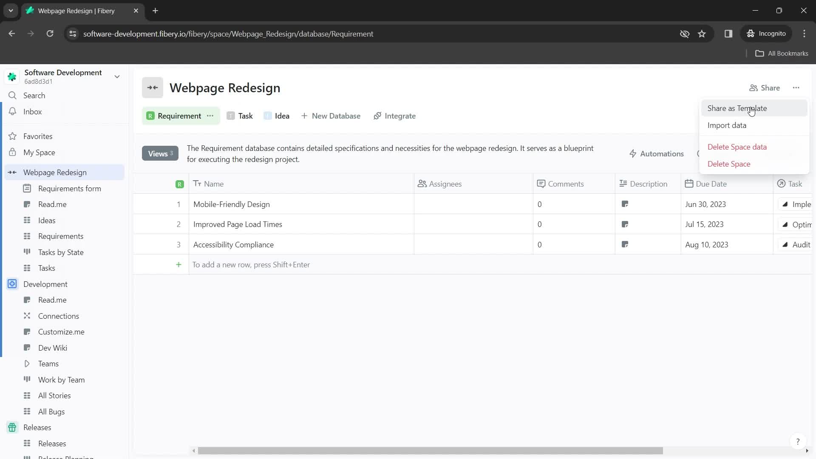
Task: Expand the Development space section
Action: [45, 284]
